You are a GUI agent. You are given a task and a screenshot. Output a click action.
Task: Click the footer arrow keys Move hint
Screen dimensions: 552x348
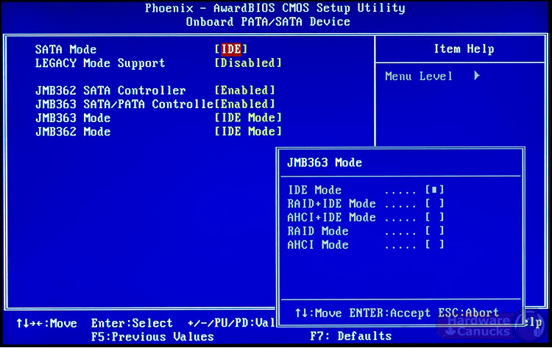[46, 324]
